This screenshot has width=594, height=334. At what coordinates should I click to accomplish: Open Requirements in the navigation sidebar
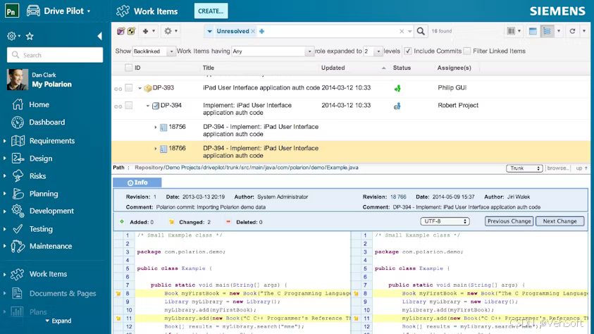[52, 141]
